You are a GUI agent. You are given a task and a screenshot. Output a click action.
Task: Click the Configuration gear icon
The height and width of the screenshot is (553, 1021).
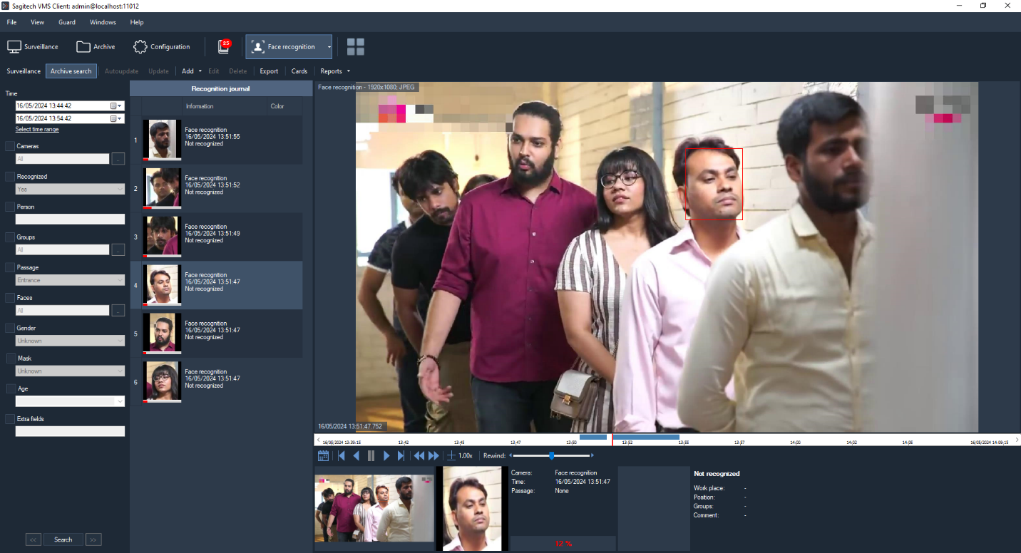click(x=140, y=47)
